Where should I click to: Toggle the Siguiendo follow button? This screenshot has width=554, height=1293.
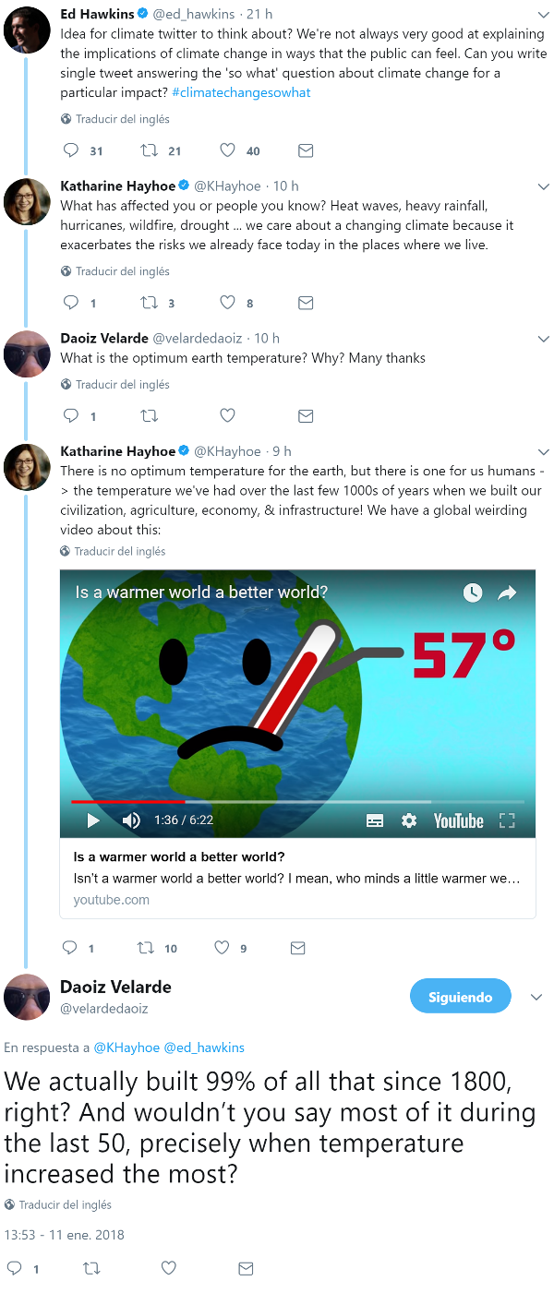tap(460, 997)
